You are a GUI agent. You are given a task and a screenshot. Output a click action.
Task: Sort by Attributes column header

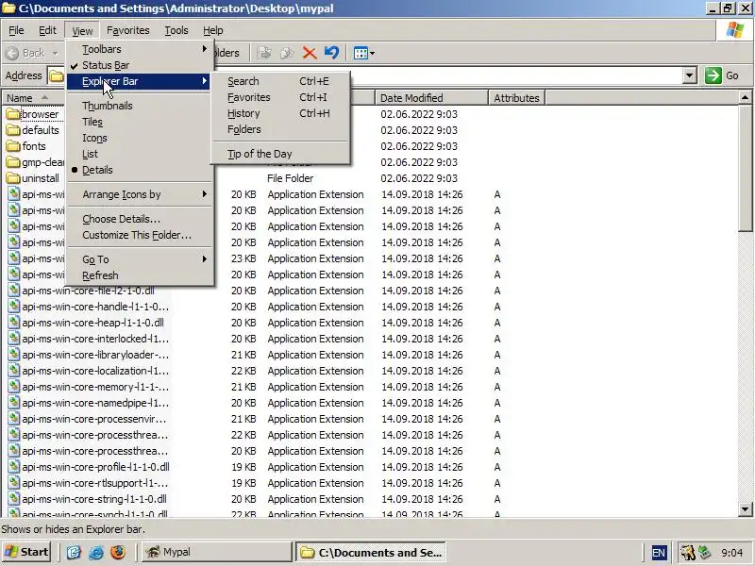516,98
